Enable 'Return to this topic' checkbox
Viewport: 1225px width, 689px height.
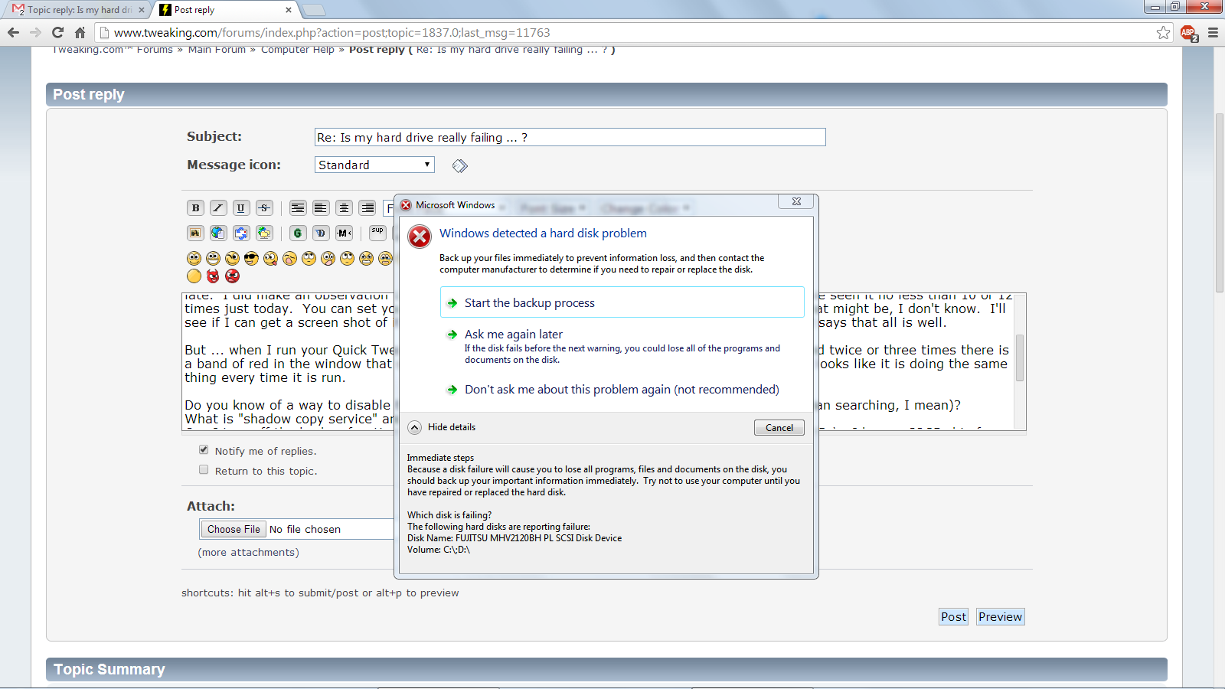pyautogui.click(x=204, y=470)
